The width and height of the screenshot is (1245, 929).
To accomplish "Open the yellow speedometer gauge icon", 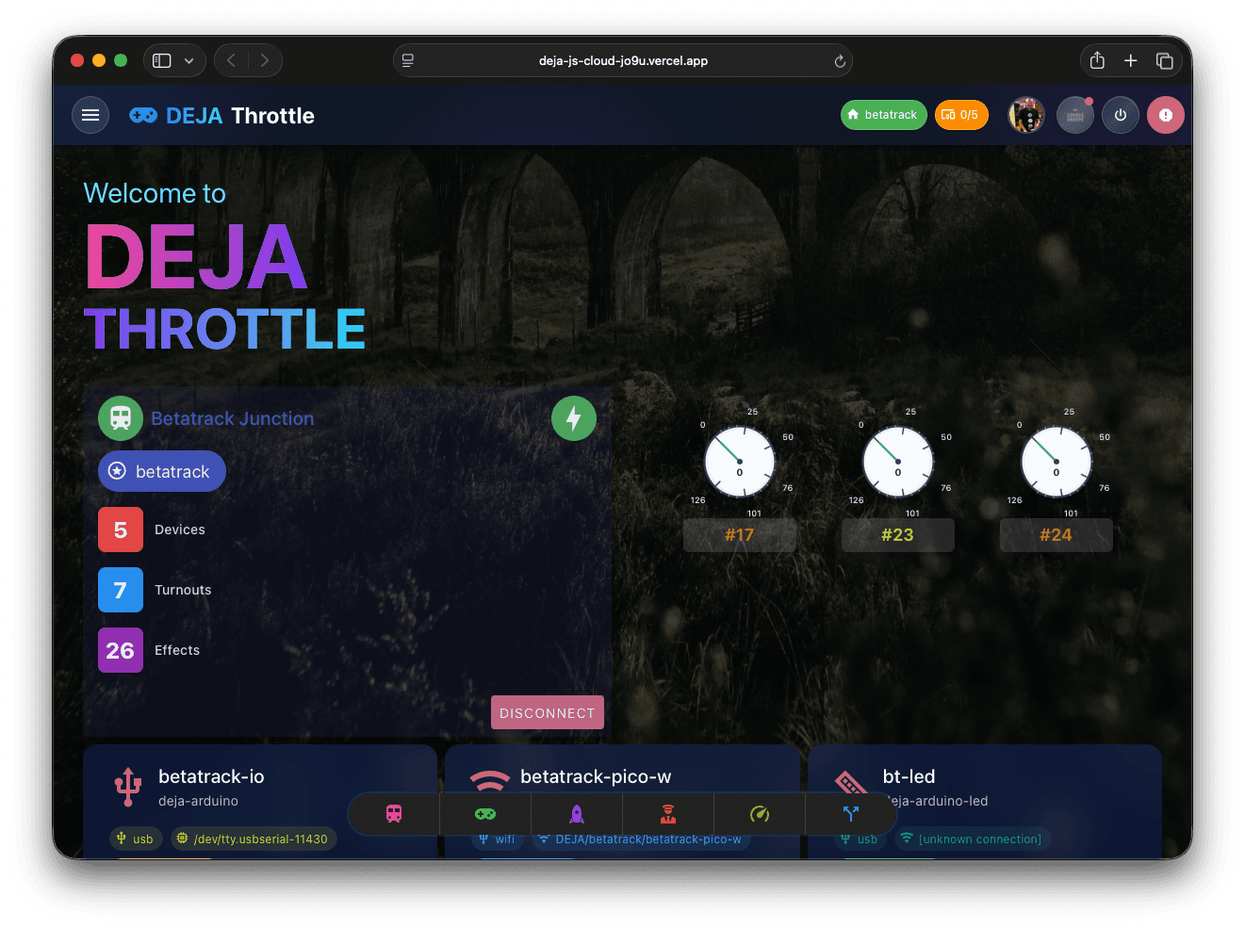I will coord(760,813).
